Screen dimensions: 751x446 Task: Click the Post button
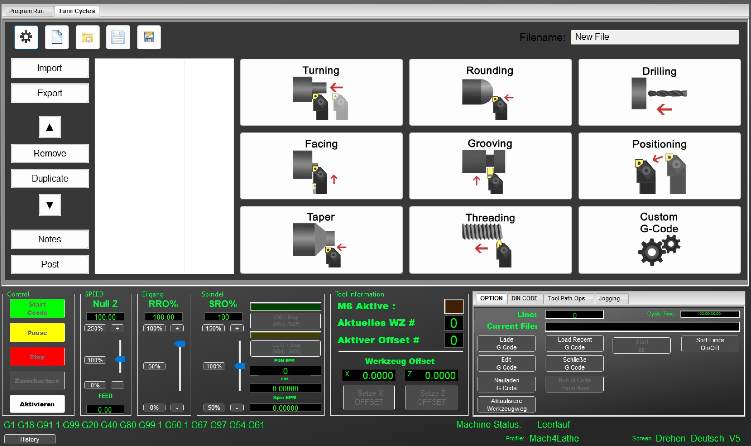tap(50, 264)
